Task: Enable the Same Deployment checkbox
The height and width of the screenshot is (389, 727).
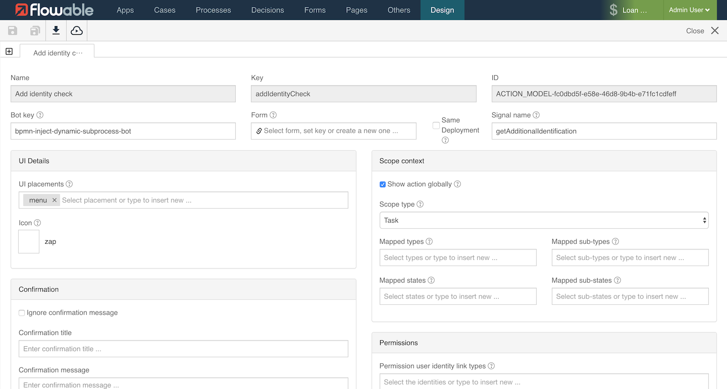Action: coord(436,125)
